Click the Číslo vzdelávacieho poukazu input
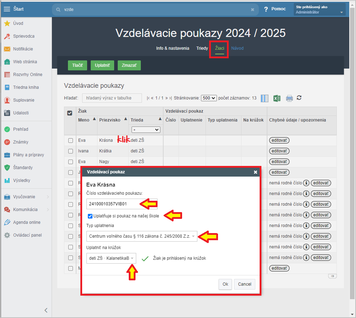The width and height of the screenshot is (356, 318). coord(122,204)
